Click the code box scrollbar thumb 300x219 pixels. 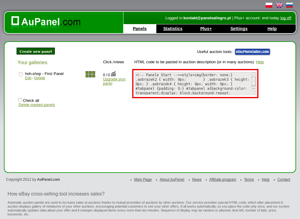coord(254,81)
